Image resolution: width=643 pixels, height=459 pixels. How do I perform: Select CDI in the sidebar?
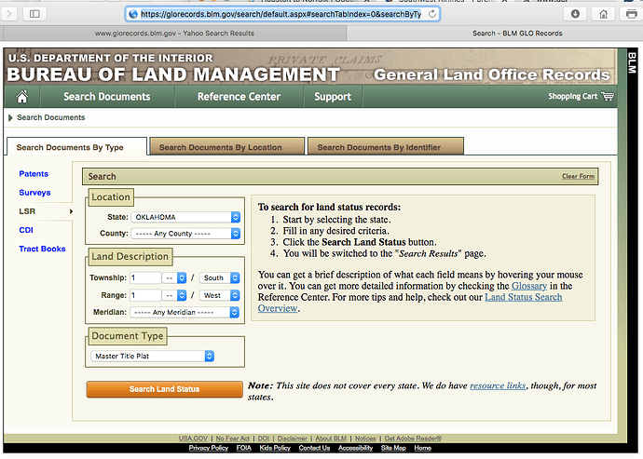(26, 230)
